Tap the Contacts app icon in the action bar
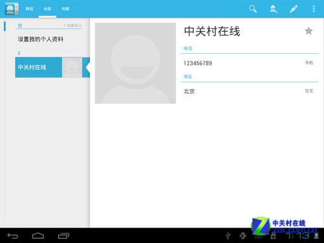 pos(12,8)
